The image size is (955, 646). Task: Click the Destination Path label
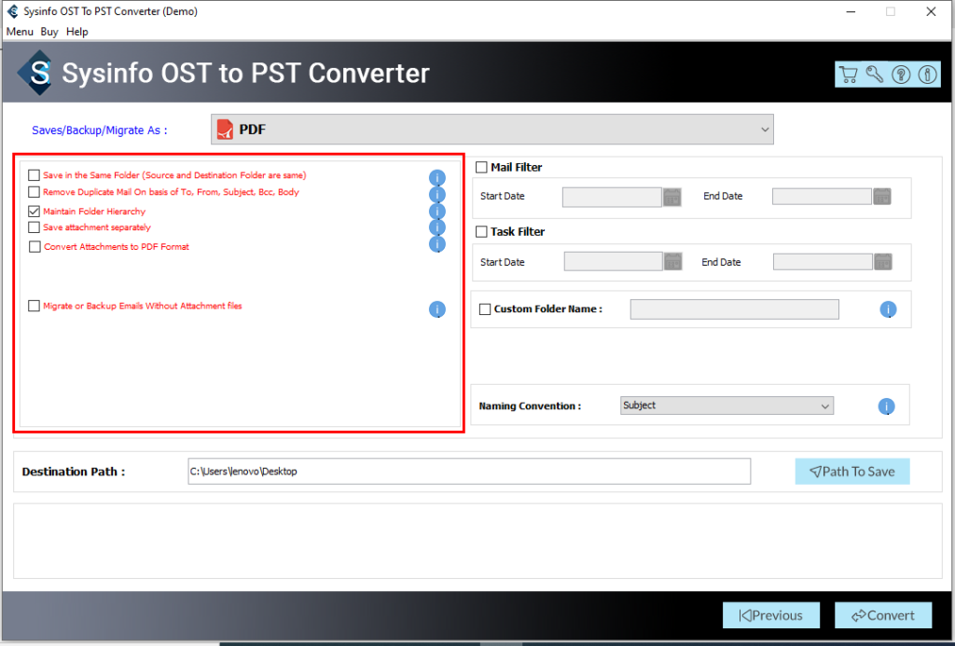point(74,472)
